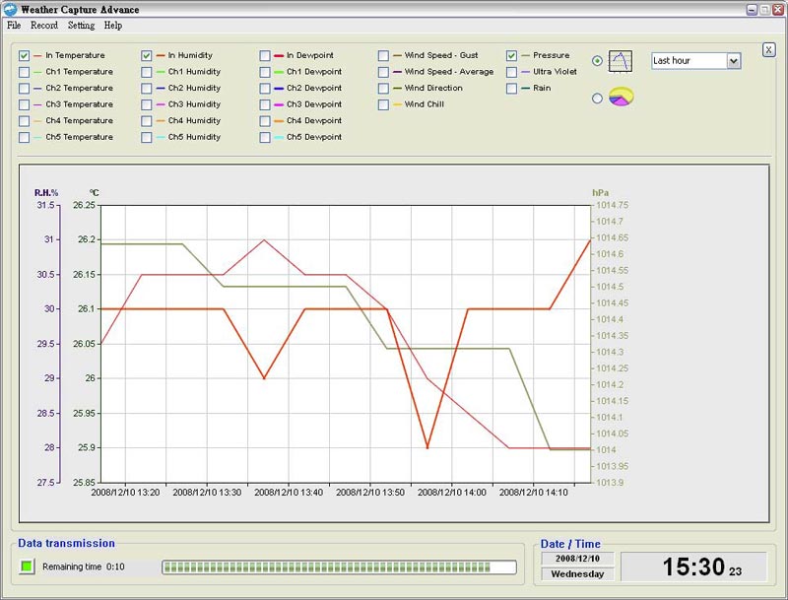This screenshot has width=788, height=600.
Task: Select the line chart view icon
Action: click(x=620, y=61)
